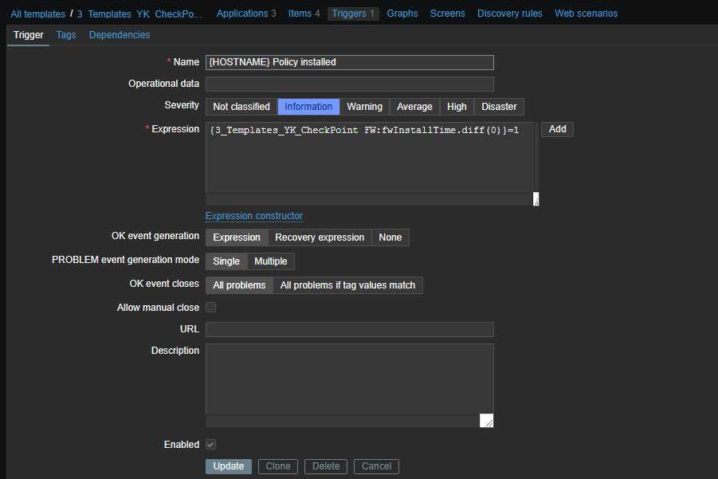Set OK event generation to Expression

click(x=237, y=238)
